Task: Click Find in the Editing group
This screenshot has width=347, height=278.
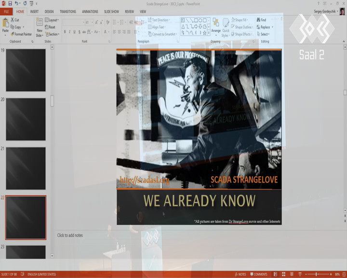Action: pos(261,20)
